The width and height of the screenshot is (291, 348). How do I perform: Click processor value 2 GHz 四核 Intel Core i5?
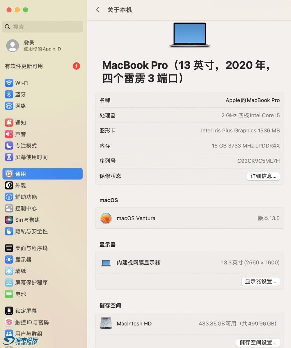tap(251, 115)
